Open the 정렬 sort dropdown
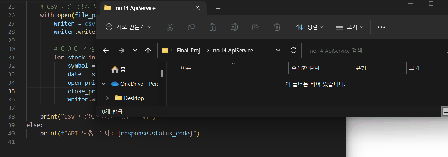 [309, 27]
